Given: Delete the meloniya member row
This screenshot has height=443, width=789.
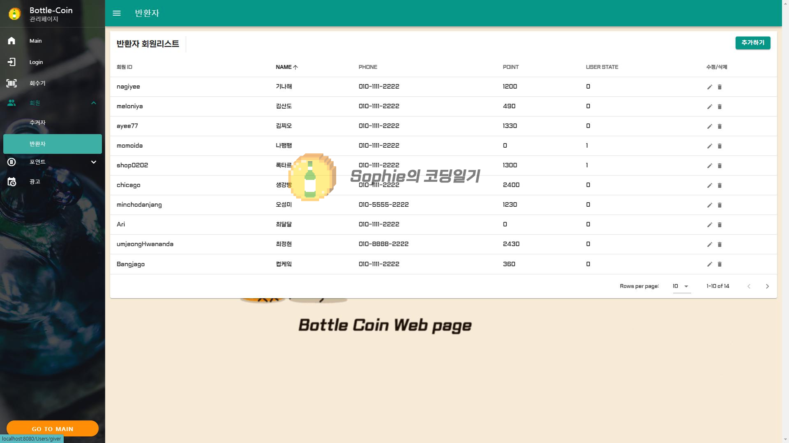Looking at the screenshot, I should 720,107.
